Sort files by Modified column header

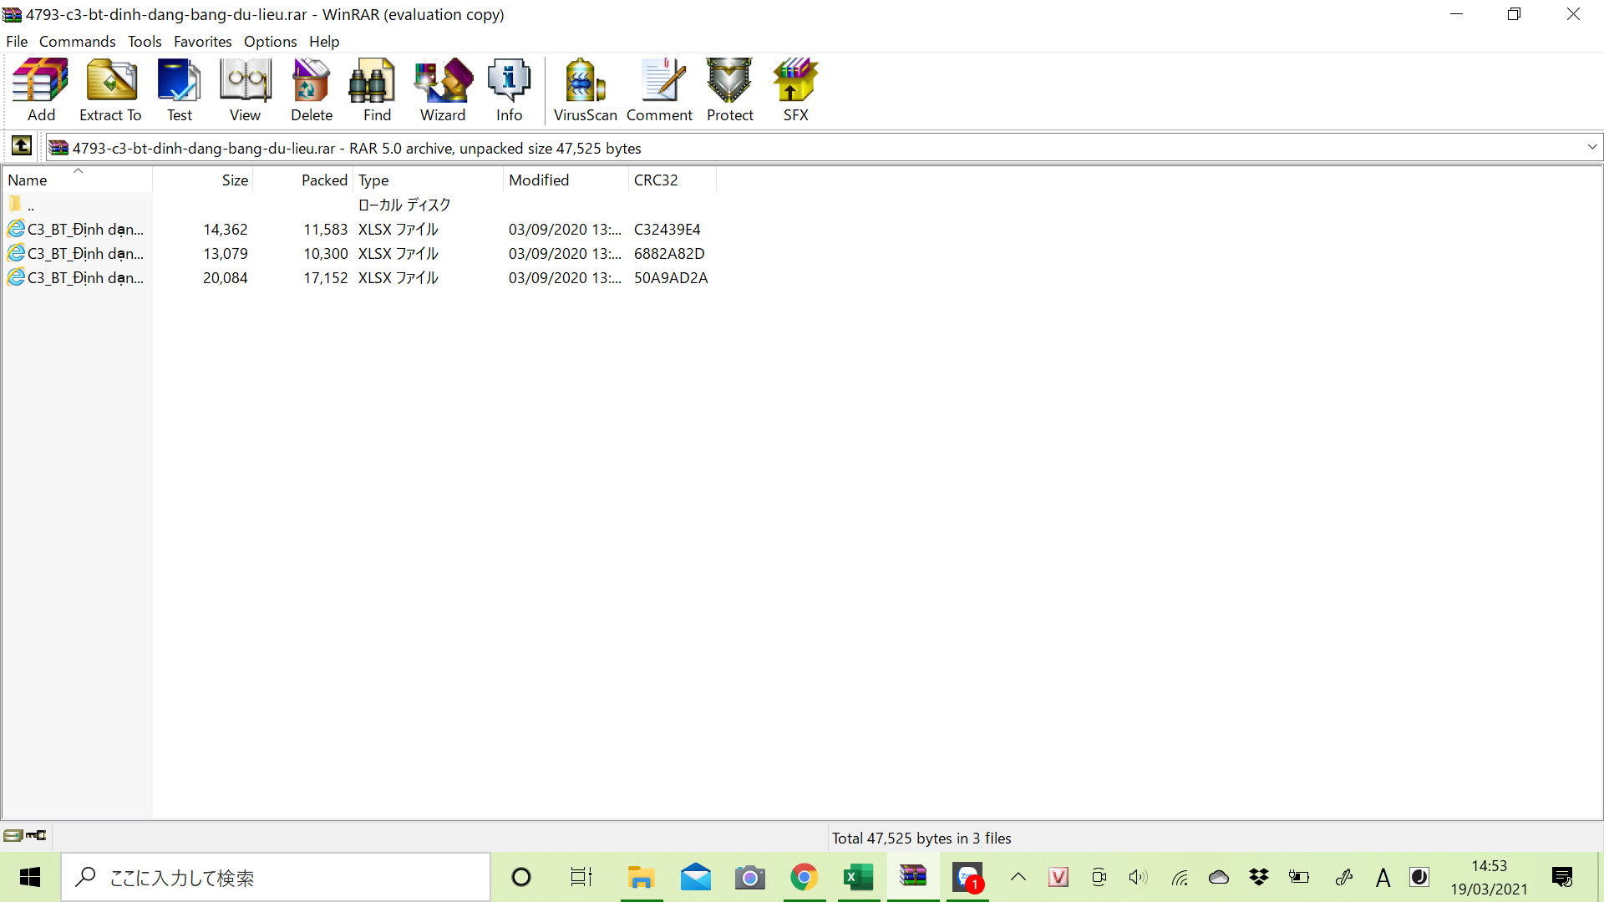point(566,180)
